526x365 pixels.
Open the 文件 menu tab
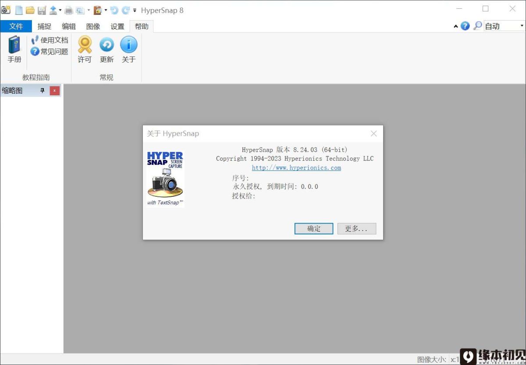point(16,26)
